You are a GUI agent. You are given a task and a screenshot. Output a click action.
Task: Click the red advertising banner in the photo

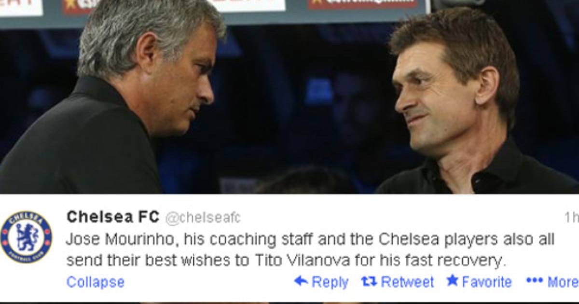coord(363,4)
